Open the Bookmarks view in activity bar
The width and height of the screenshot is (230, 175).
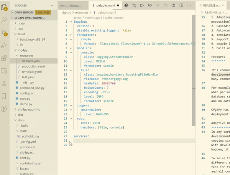(4, 96)
